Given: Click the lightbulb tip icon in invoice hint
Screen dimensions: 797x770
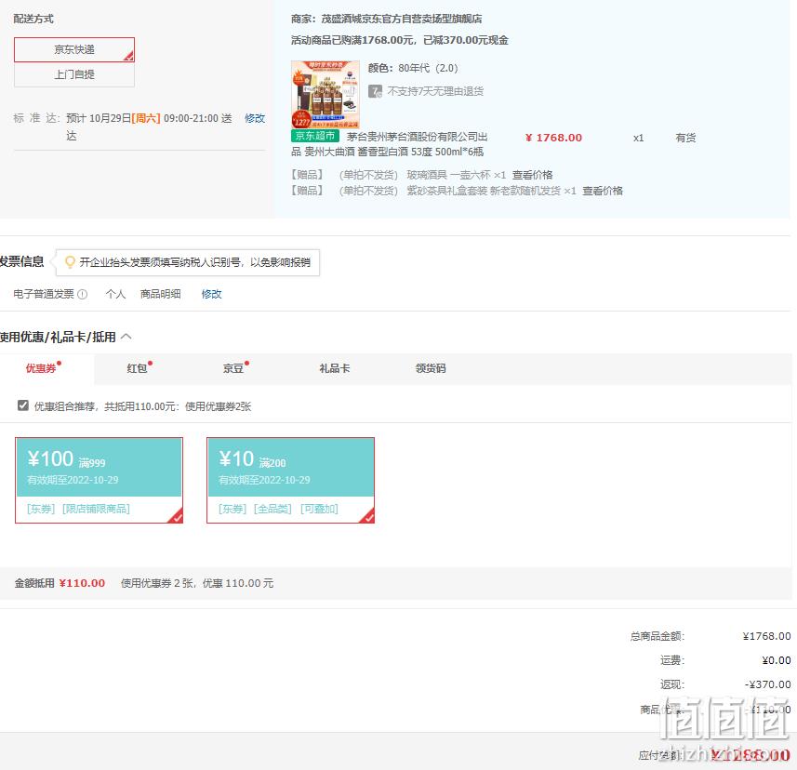Looking at the screenshot, I should (70, 261).
